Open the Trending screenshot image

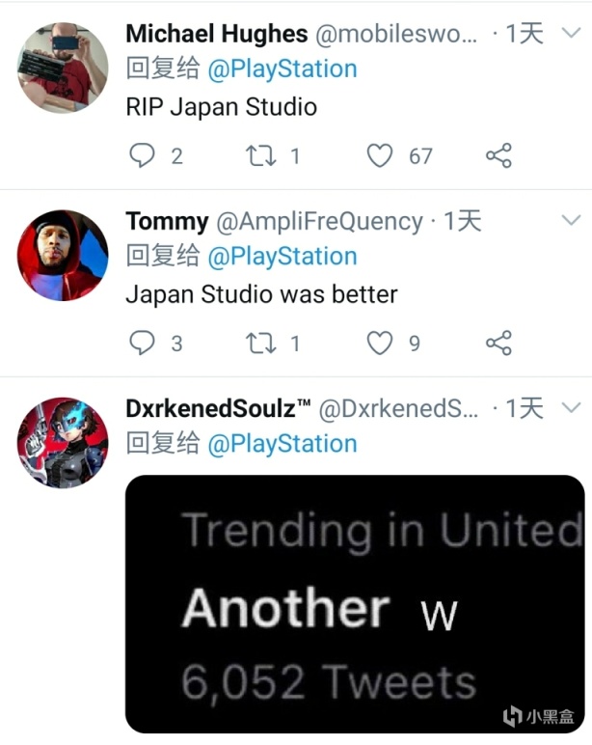[x=355, y=603]
